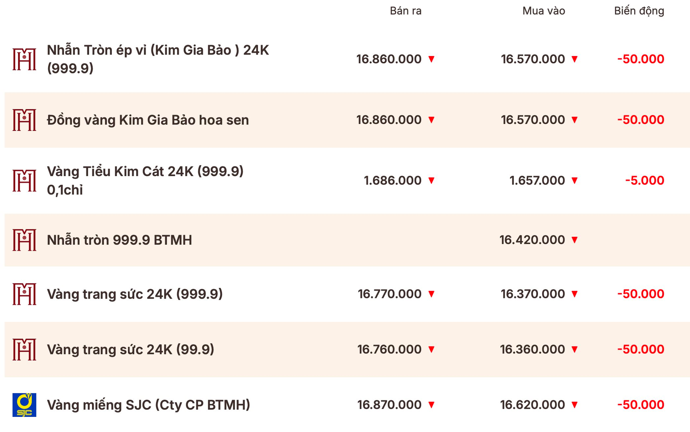Click the logo beside Vàng trang sức 24K (99.9)
This screenshot has width=690, height=432.
pos(24,349)
